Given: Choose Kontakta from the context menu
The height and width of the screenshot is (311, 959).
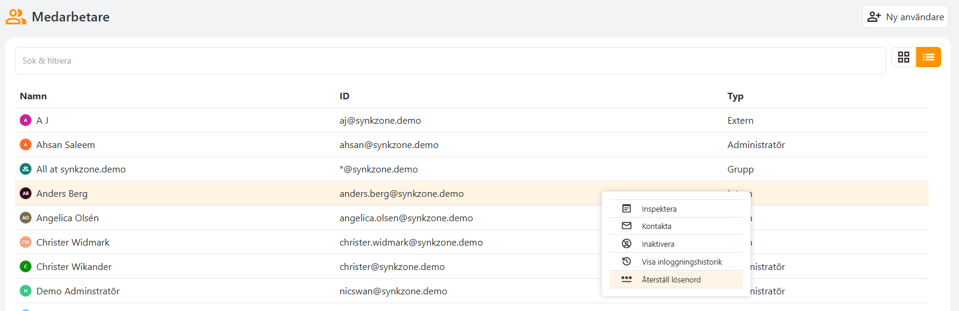Looking at the screenshot, I should coord(676,226).
